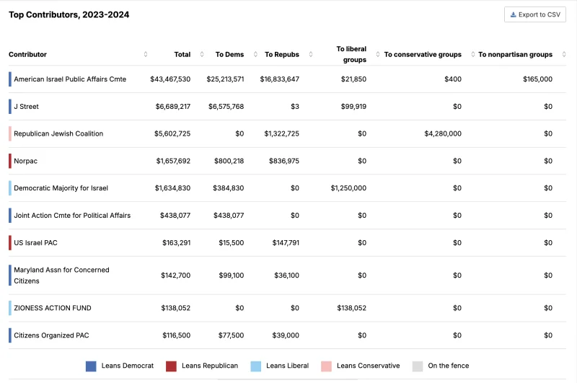Select Joint Action Cmte for Political Affairs
577x383 pixels.
point(72,215)
